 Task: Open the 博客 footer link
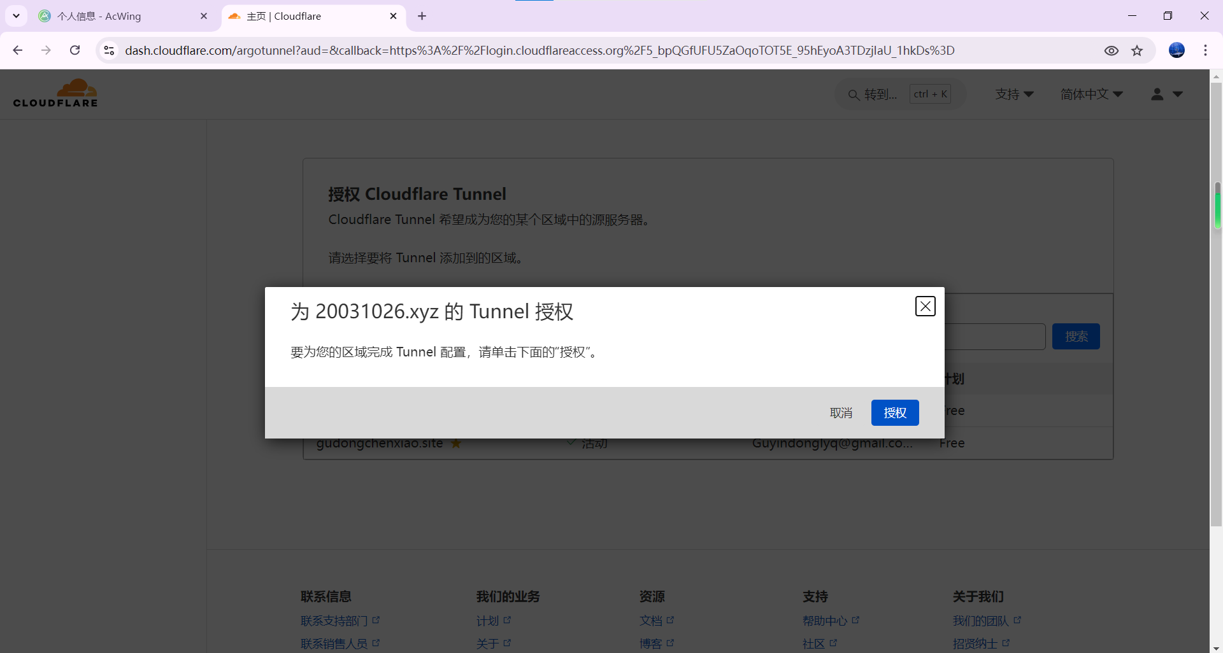657,643
